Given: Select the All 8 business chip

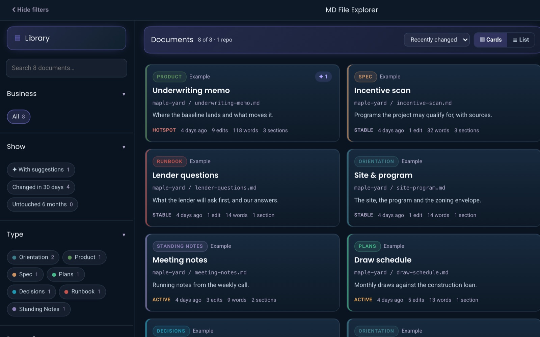Looking at the screenshot, I should [x=19, y=117].
